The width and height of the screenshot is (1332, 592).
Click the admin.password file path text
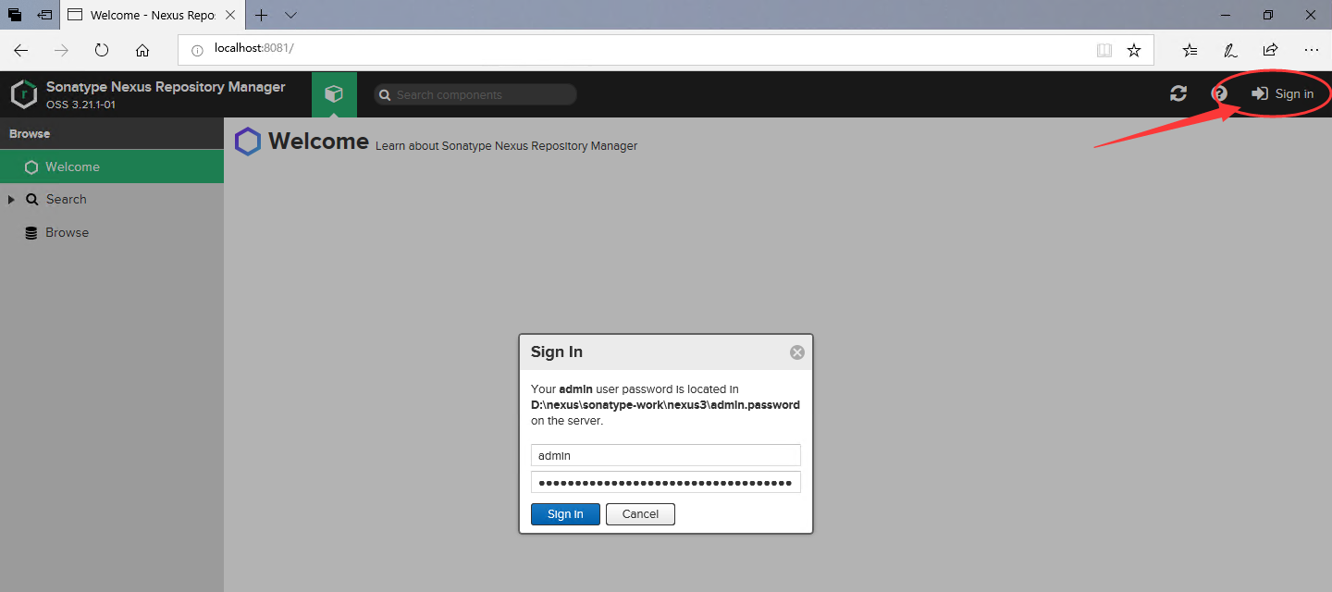tap(665, 405)
